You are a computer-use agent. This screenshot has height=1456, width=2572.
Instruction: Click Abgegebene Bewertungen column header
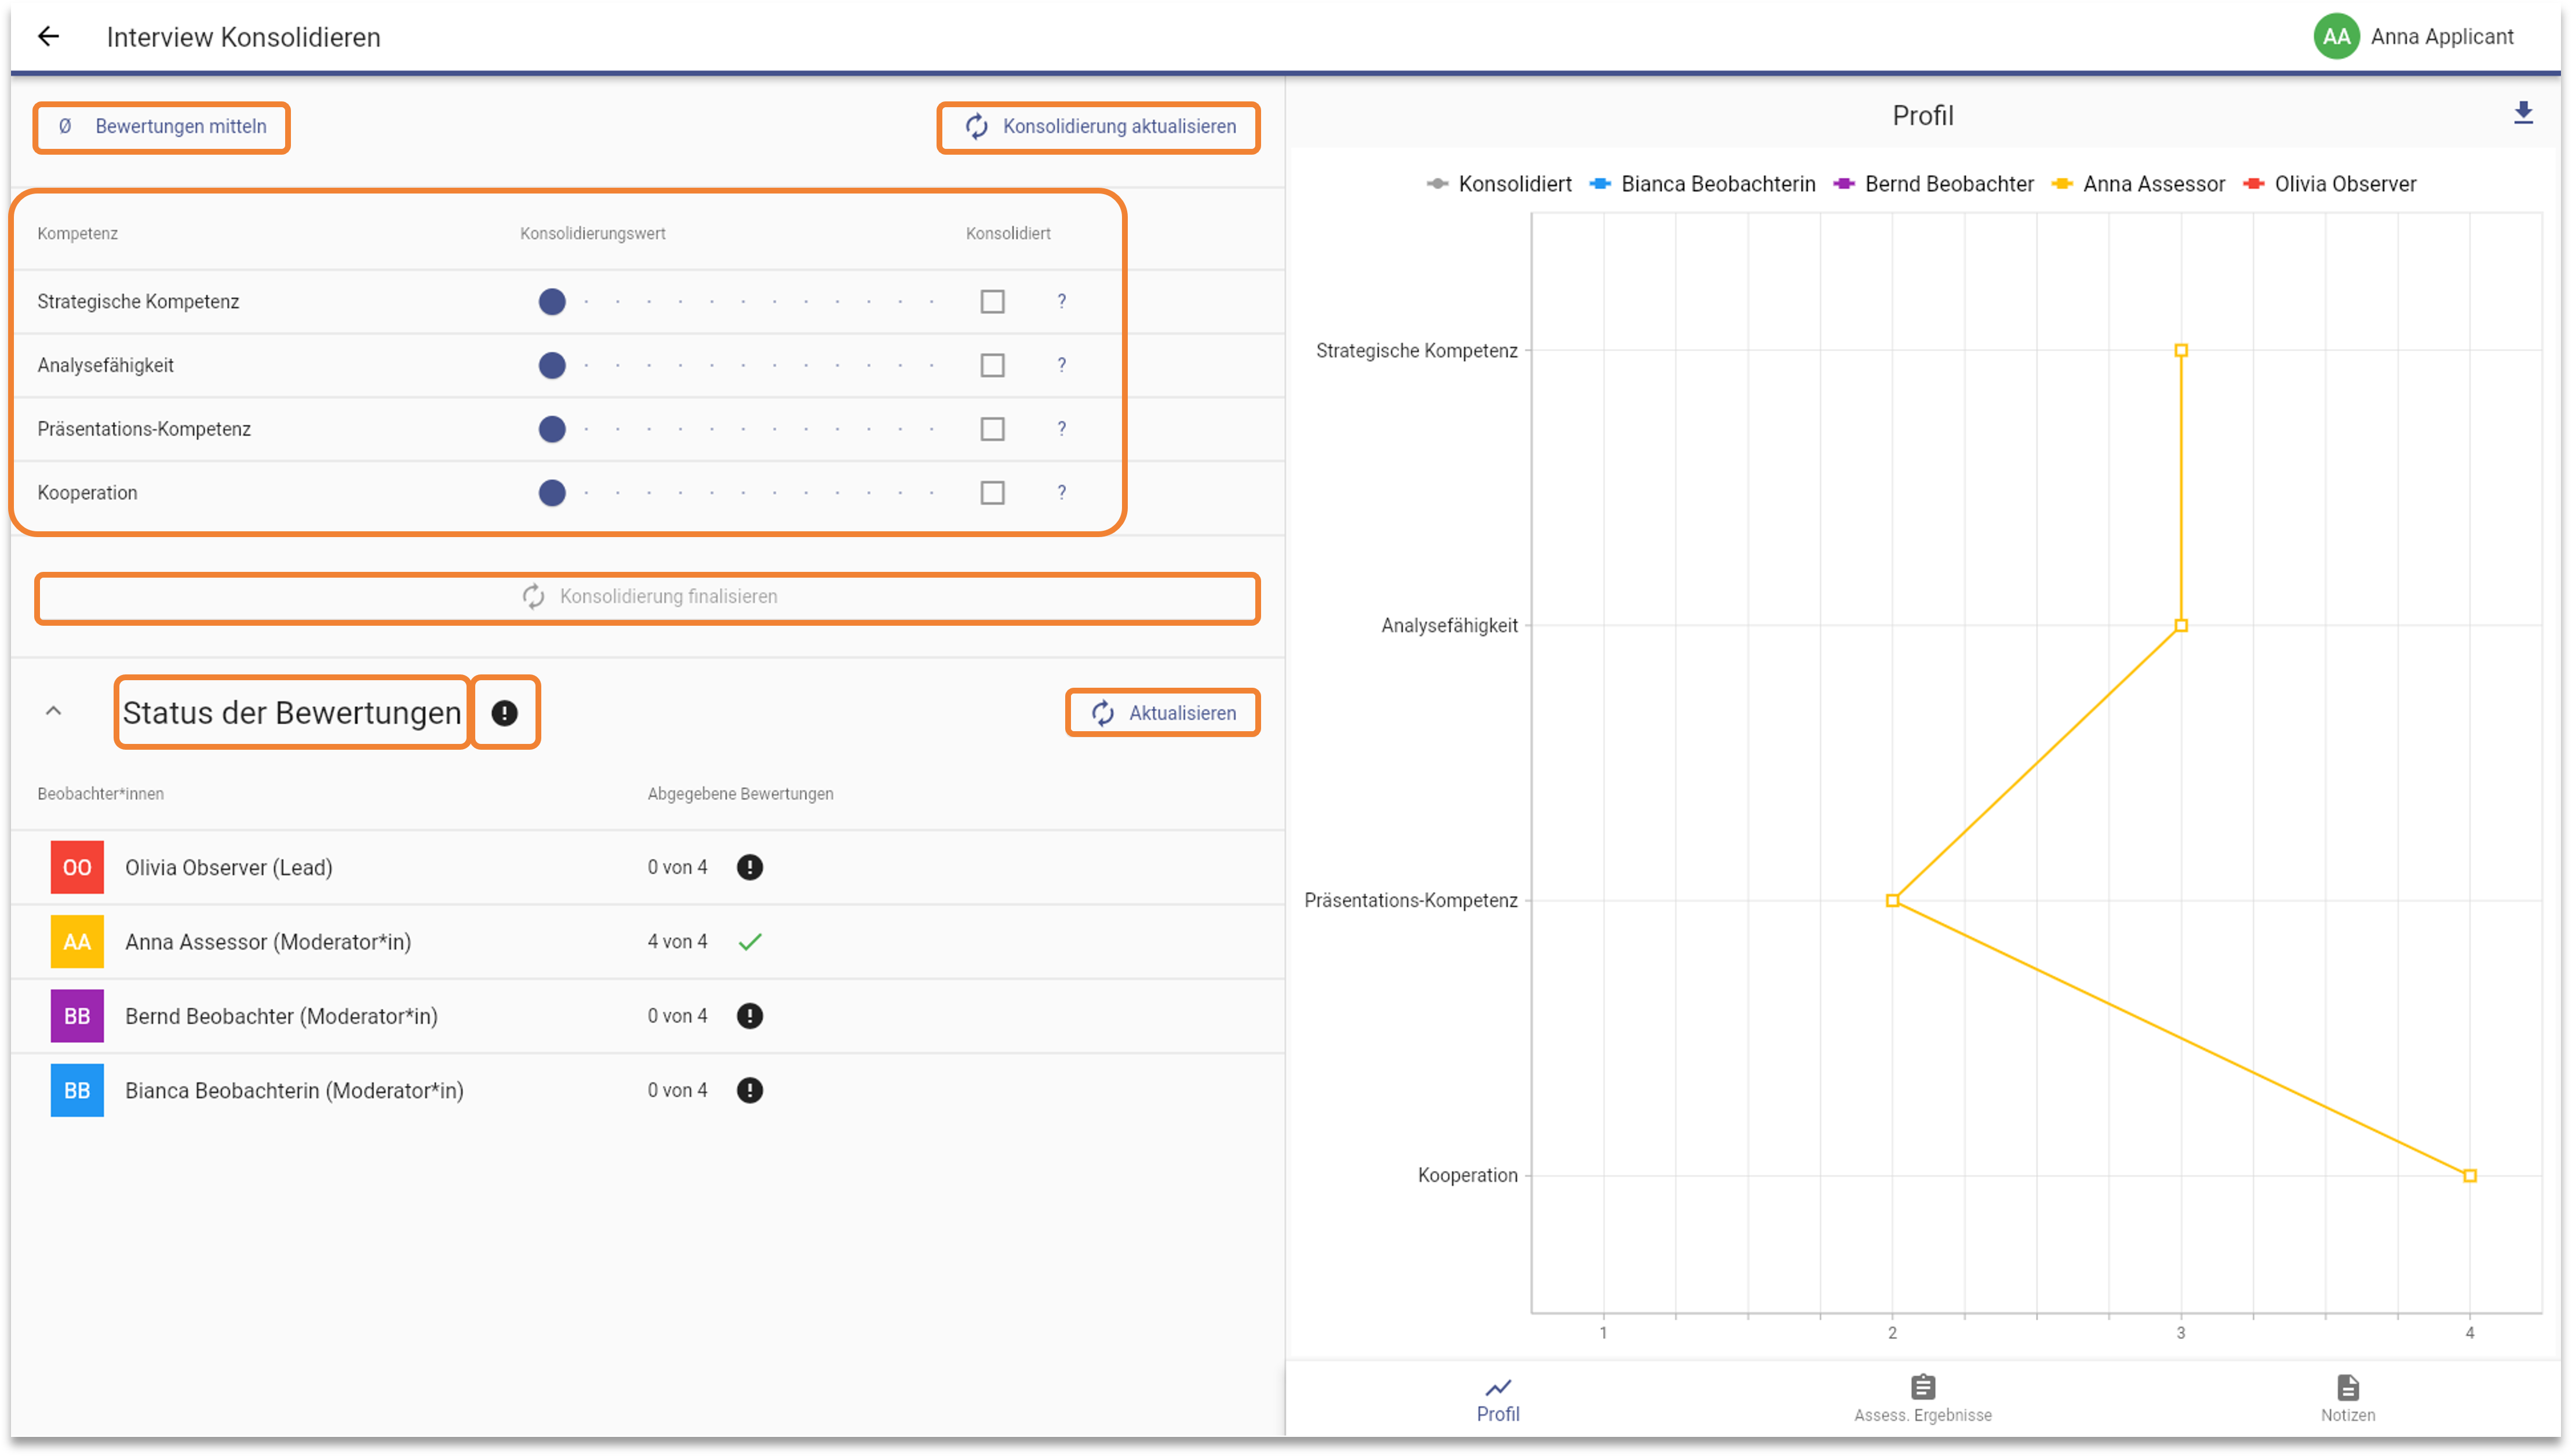pyautogui.click(x=740, y=794)
